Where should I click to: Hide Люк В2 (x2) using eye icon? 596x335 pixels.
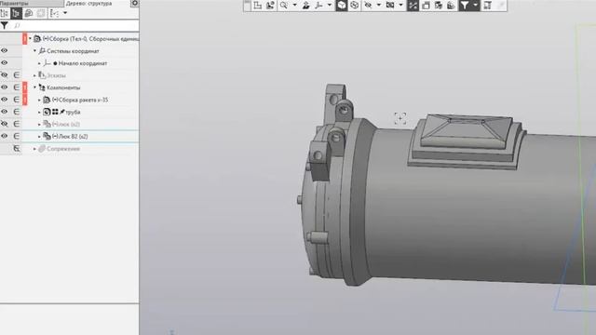tap(4, 136)
